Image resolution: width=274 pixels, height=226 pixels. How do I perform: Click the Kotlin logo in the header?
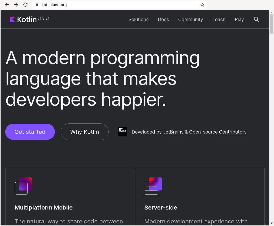point(23,19)
